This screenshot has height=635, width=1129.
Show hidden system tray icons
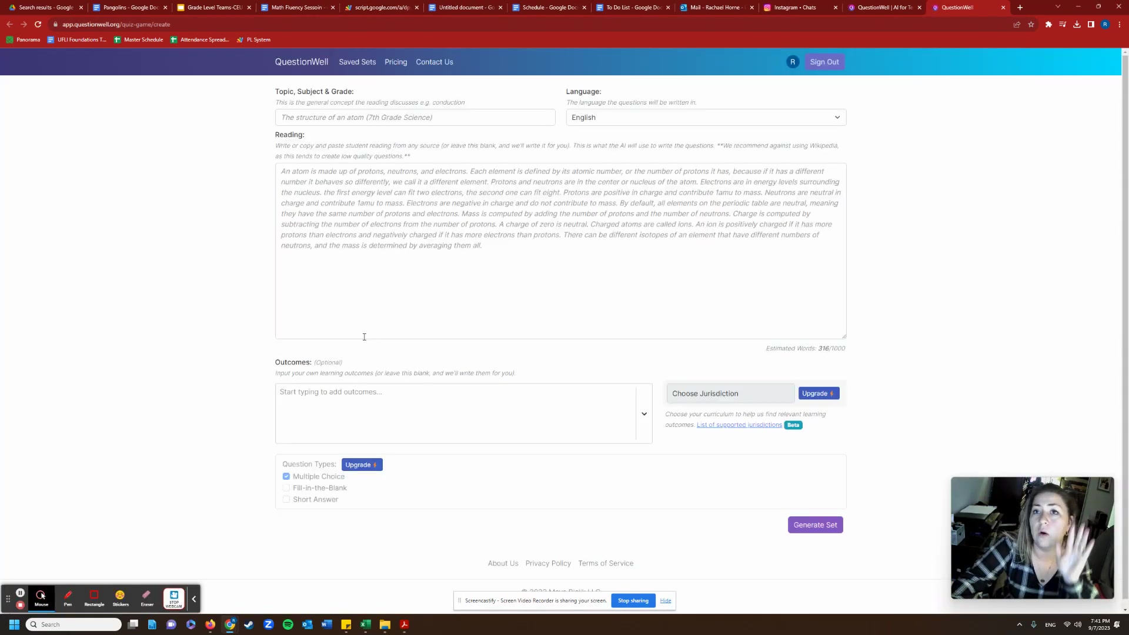pyautogui.click(x=1019, y=624)
